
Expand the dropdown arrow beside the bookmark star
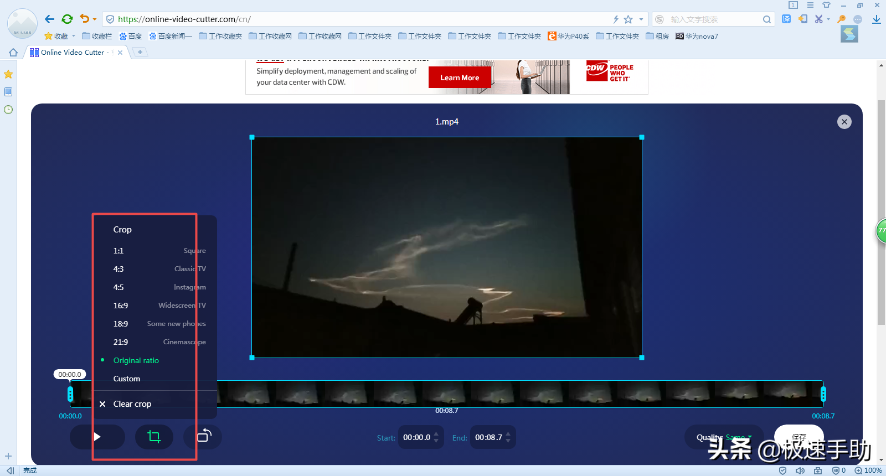[641, 19]
